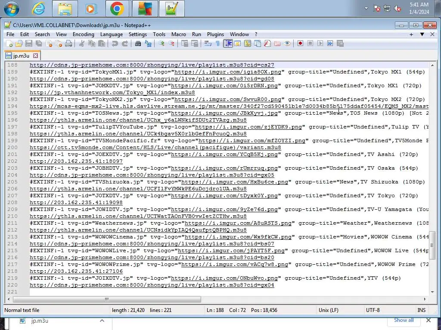Close current file using toolbar Close icon
Viewport: 441px width, 330px height.
pyautogui.click(x=49, y=43)
